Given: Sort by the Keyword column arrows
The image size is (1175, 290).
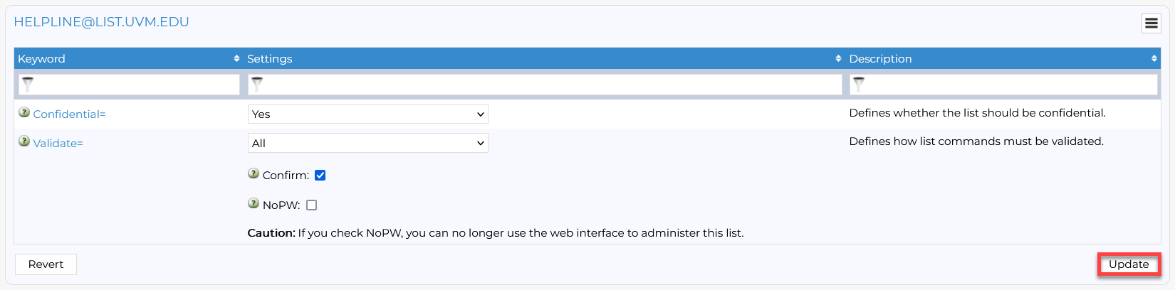Looking at the screenshot, I should coord(236,58).
